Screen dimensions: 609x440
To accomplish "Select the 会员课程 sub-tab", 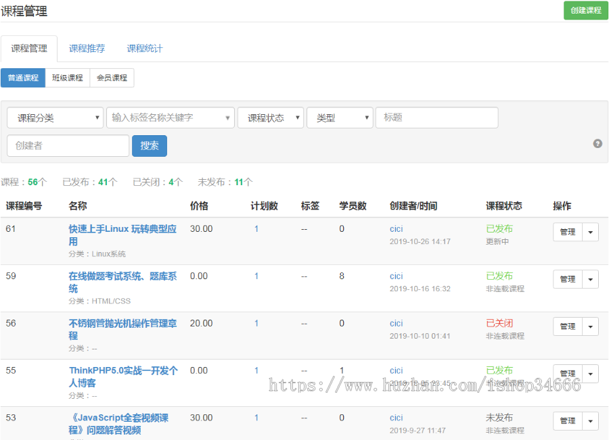I will pyautogui.click(x=111, y=78).
